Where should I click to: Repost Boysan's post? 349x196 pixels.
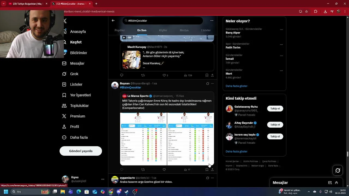(143, 170)
